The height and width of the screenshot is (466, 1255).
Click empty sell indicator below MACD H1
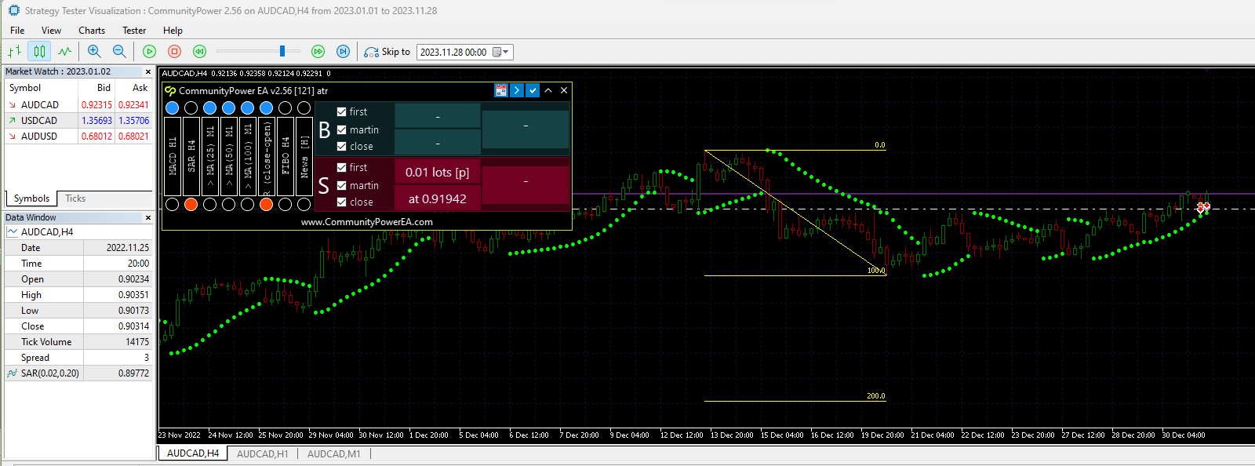173,205
